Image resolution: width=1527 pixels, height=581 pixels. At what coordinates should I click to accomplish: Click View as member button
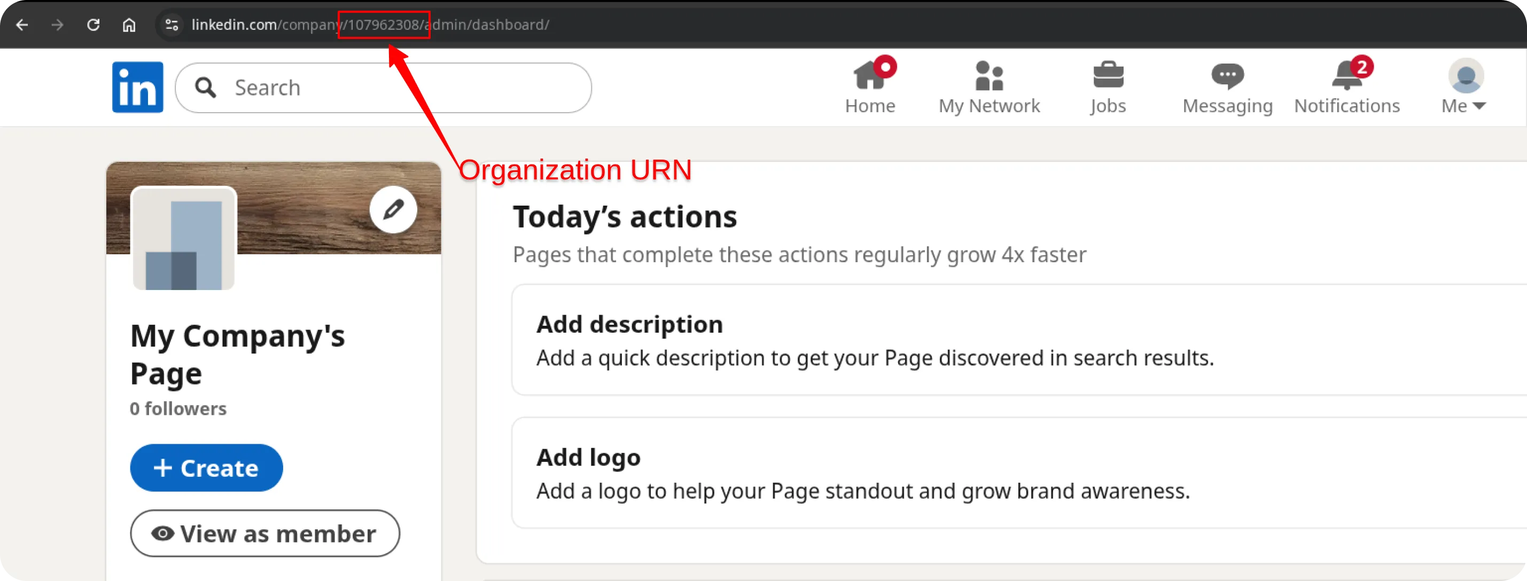(264, 533)
